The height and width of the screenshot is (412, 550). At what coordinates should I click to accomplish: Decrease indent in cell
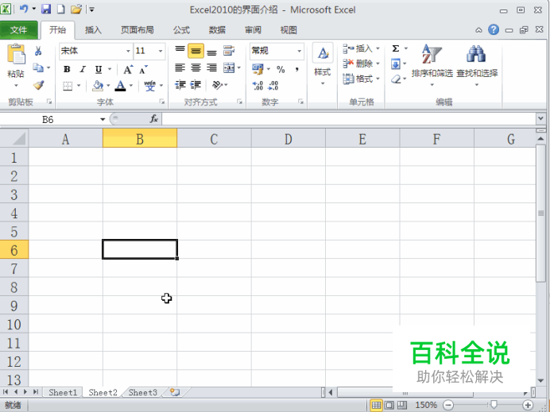(180, 85)
